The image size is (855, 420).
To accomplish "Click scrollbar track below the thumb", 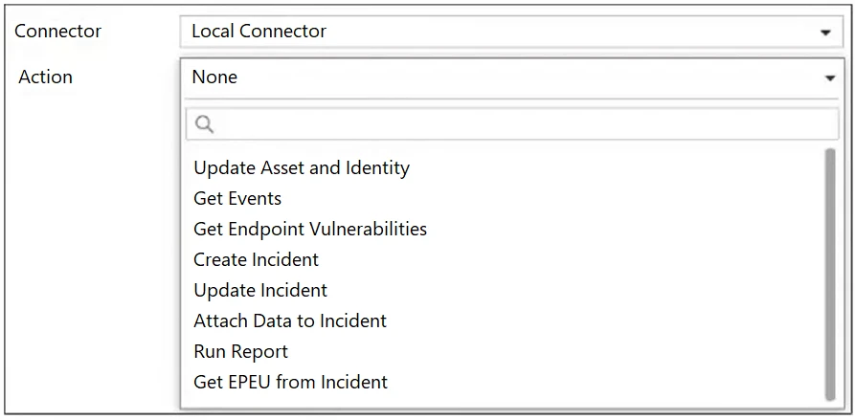I will pyautogui.click(x=830, y=405).
